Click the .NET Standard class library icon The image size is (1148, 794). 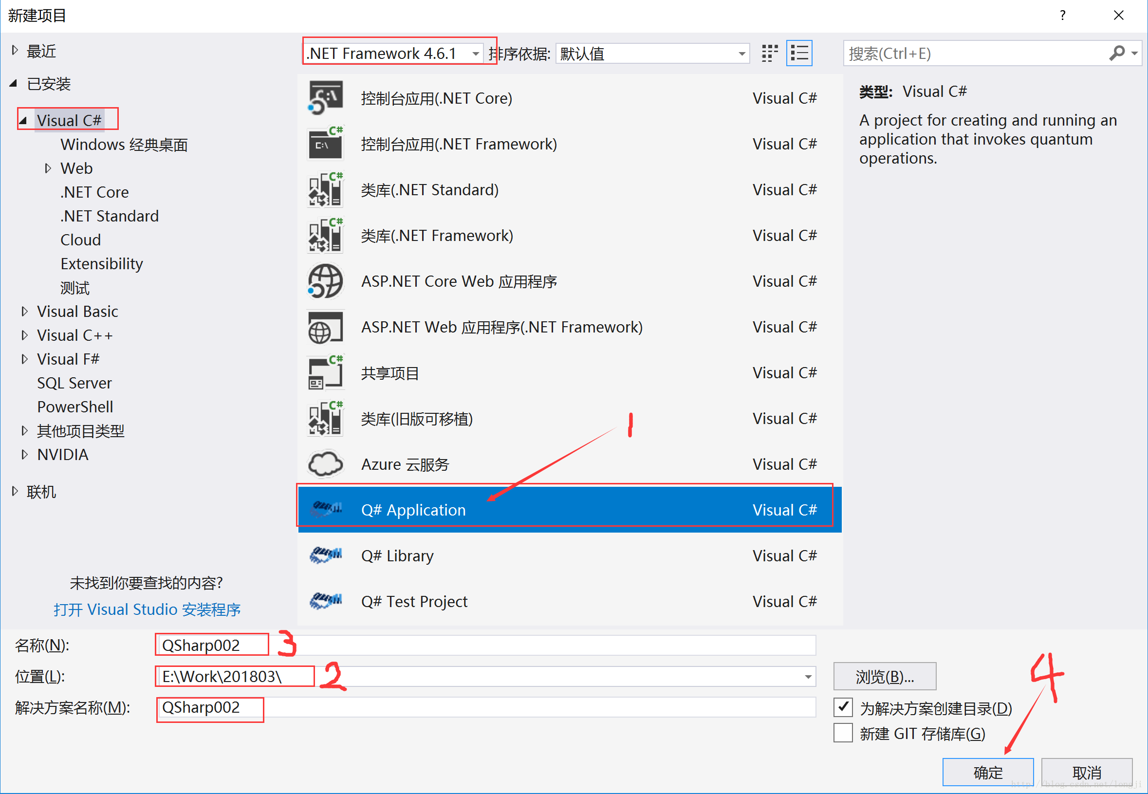tap(326, 189)
